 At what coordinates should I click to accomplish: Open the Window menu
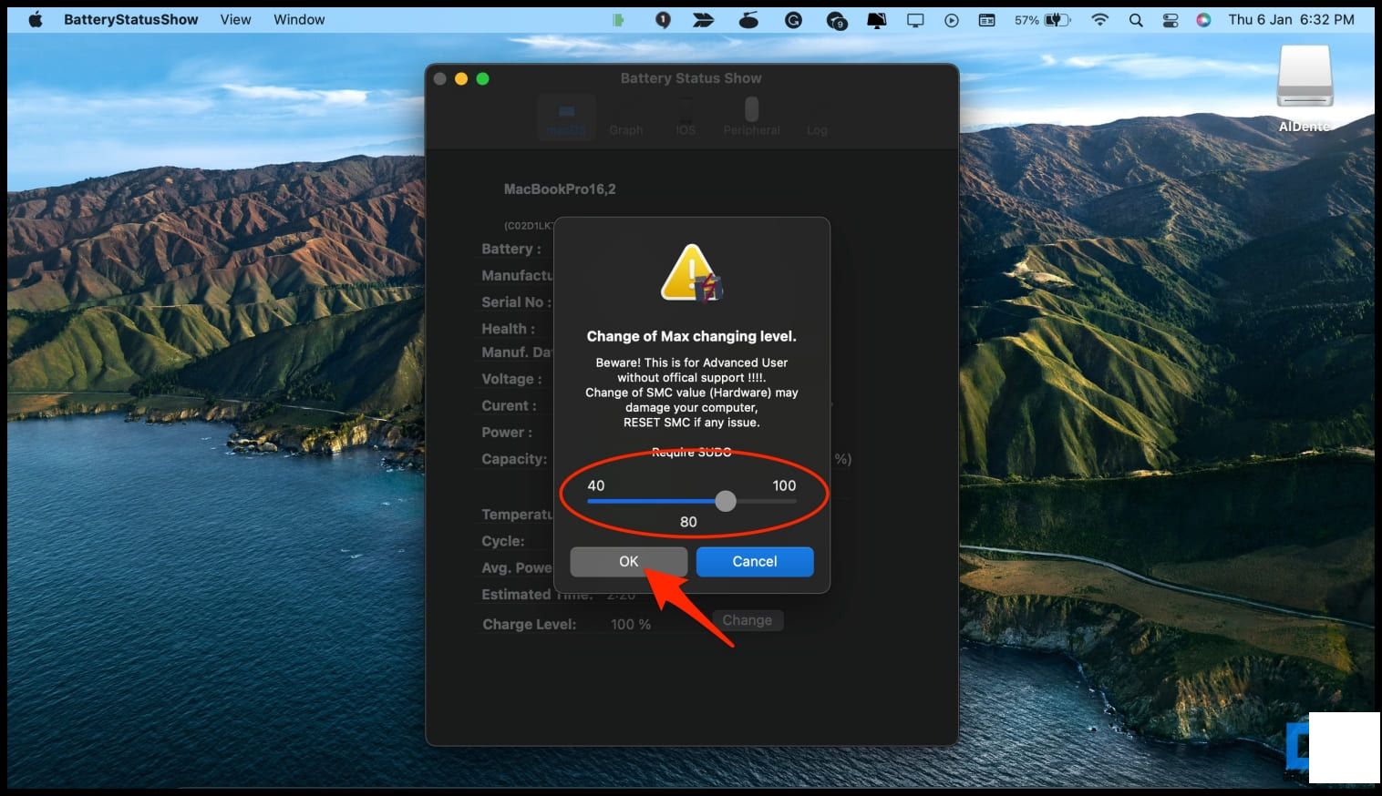[299, 19]
